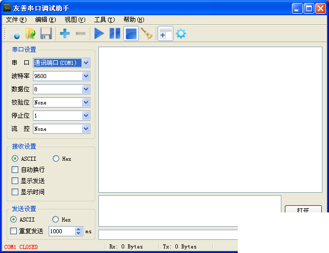Viewport: 329px width, 253px height.
Task: Click inside the large receive text area
Action: pos(210,120)
